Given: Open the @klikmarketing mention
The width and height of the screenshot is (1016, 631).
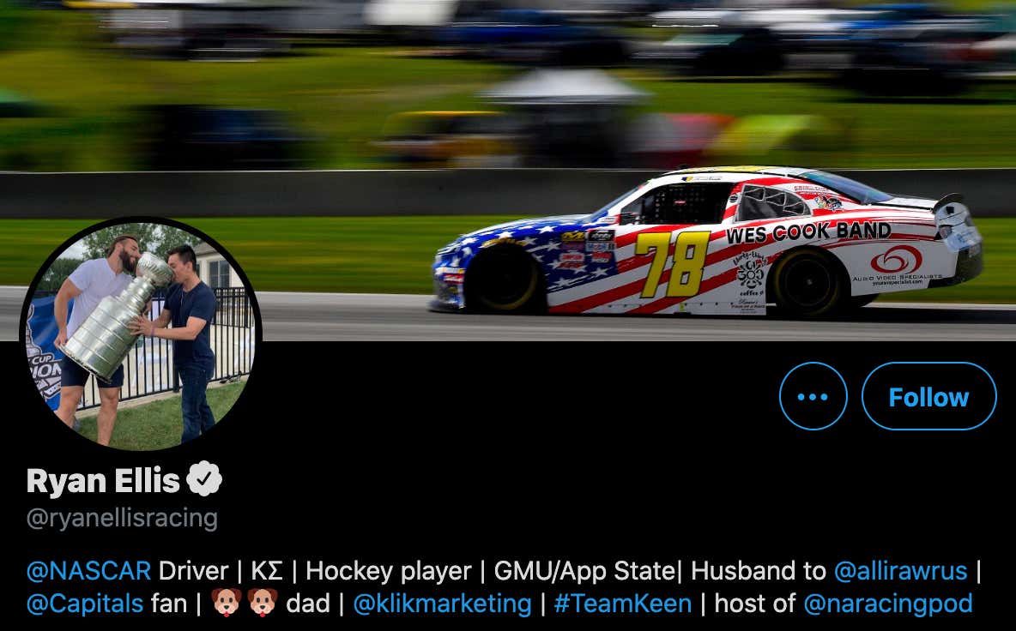Looking at the screenshot, I should (442, 604).
